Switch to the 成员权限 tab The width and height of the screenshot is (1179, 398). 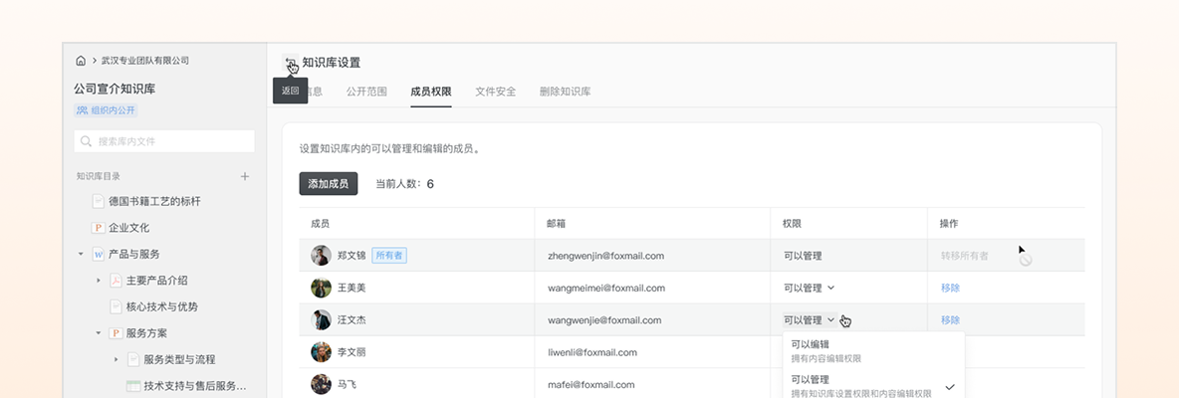coord(431,92)
